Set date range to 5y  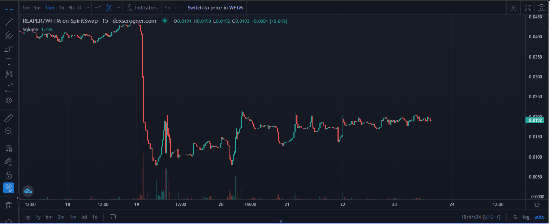(x=28, y=217)
